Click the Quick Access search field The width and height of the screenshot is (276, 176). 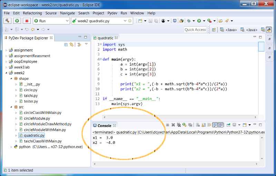[195, 30]
